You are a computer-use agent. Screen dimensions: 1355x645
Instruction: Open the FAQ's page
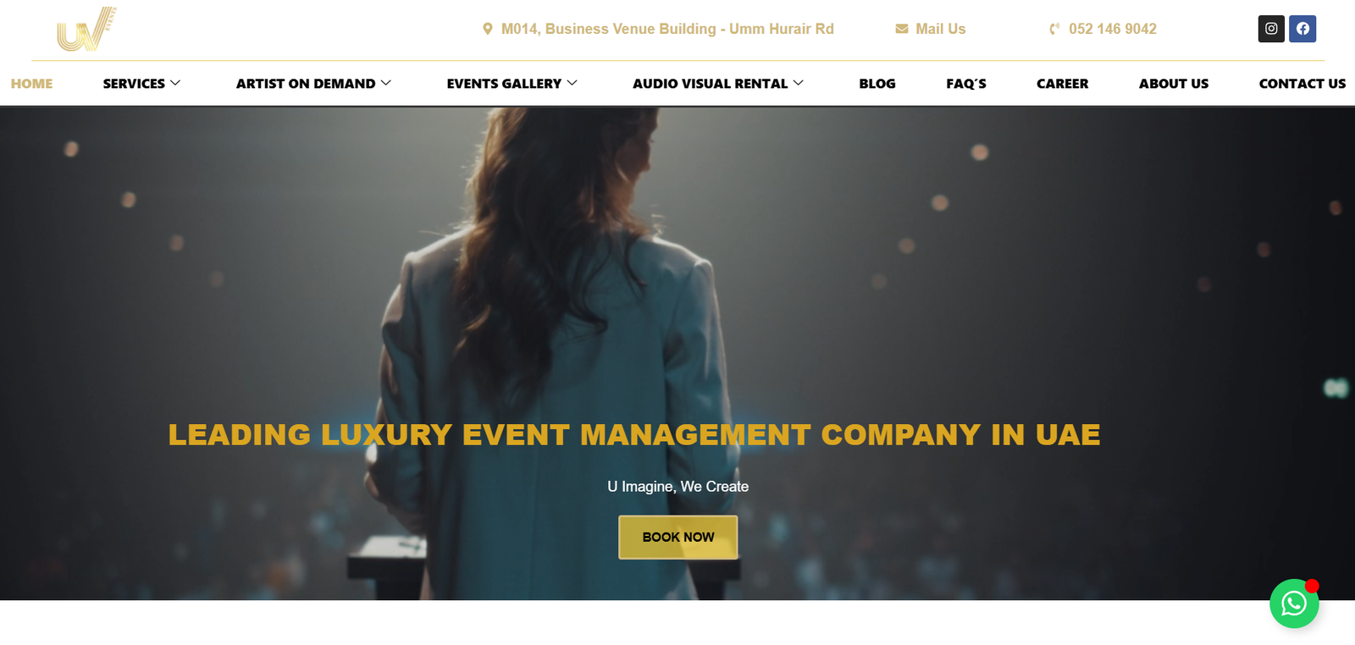point(966,84)
